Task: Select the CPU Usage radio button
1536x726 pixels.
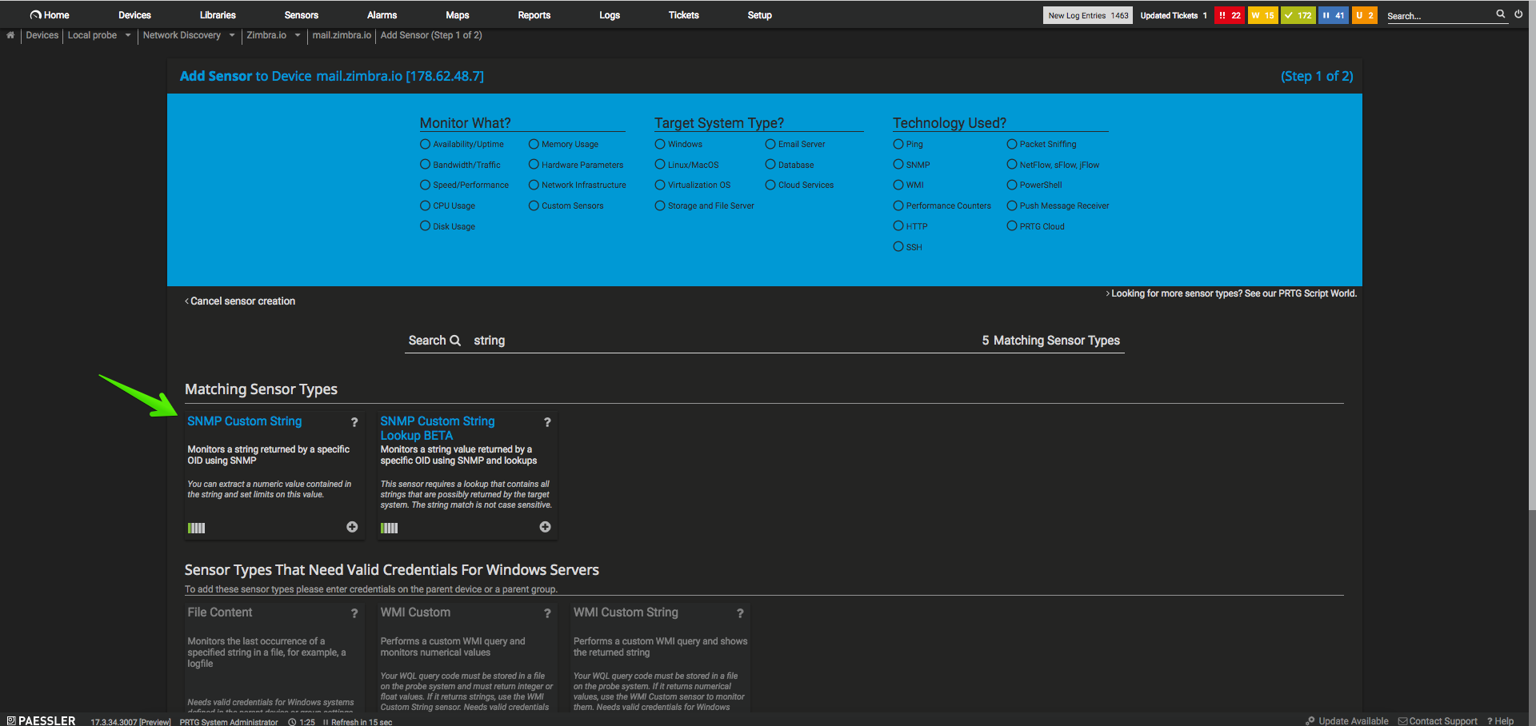Action: [x=426, y=205]
